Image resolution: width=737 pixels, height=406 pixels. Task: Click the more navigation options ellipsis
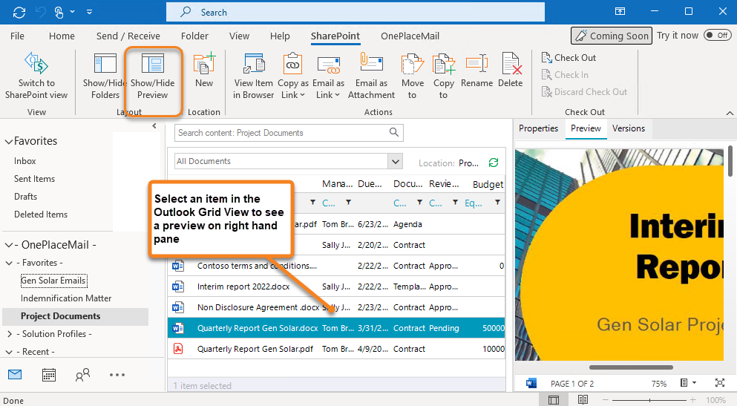tap(117, 375)
